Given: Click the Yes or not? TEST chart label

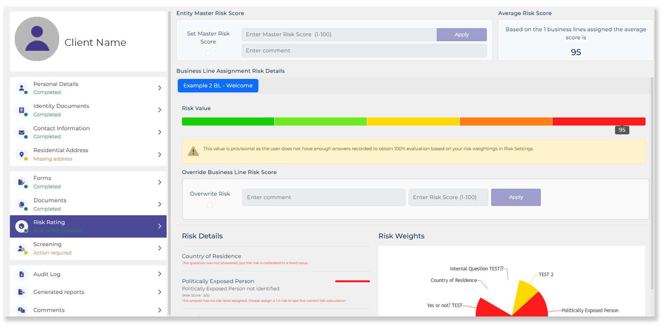Looking at the screenshot, I should (x=445, y=305).
